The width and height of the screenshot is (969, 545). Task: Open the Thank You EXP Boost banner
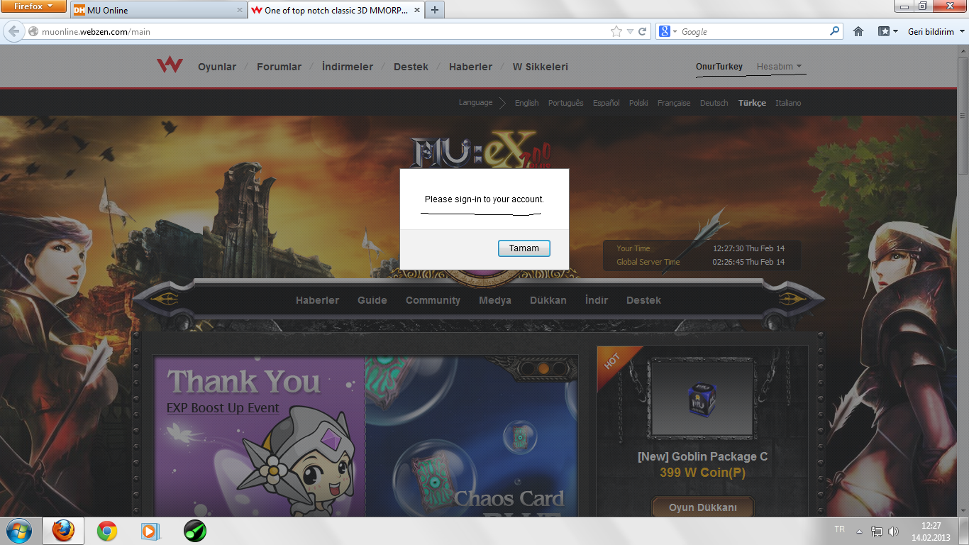(x=259, y=436)
